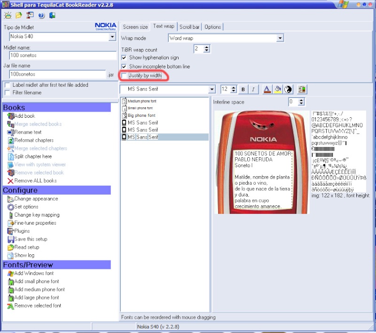
Task: Click the Add Windows font flag icon
Action: tap(10, 273)
